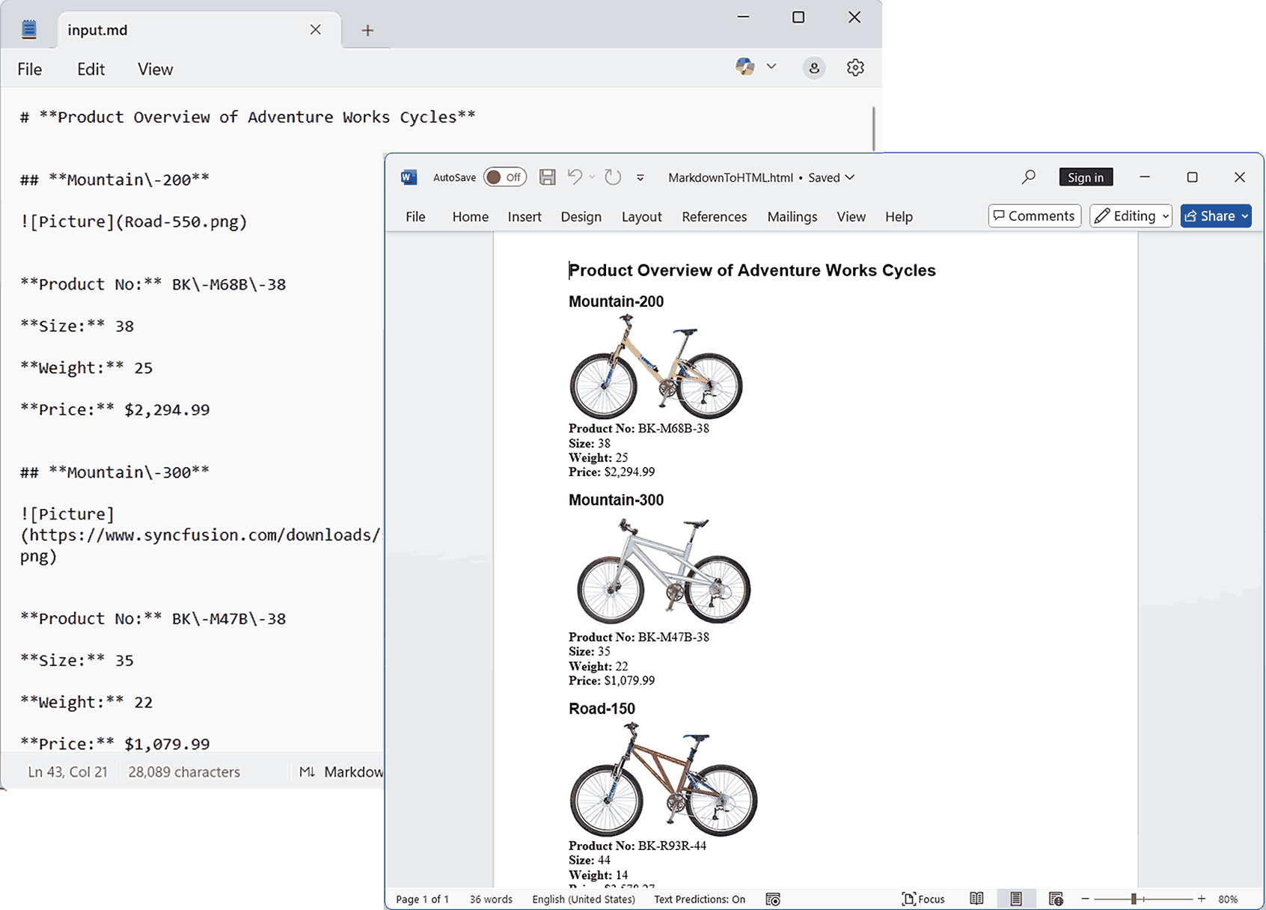Expand the Saved title dropdown
The width and height of the screenshot is (1266, 910).
tap(849, 177)
